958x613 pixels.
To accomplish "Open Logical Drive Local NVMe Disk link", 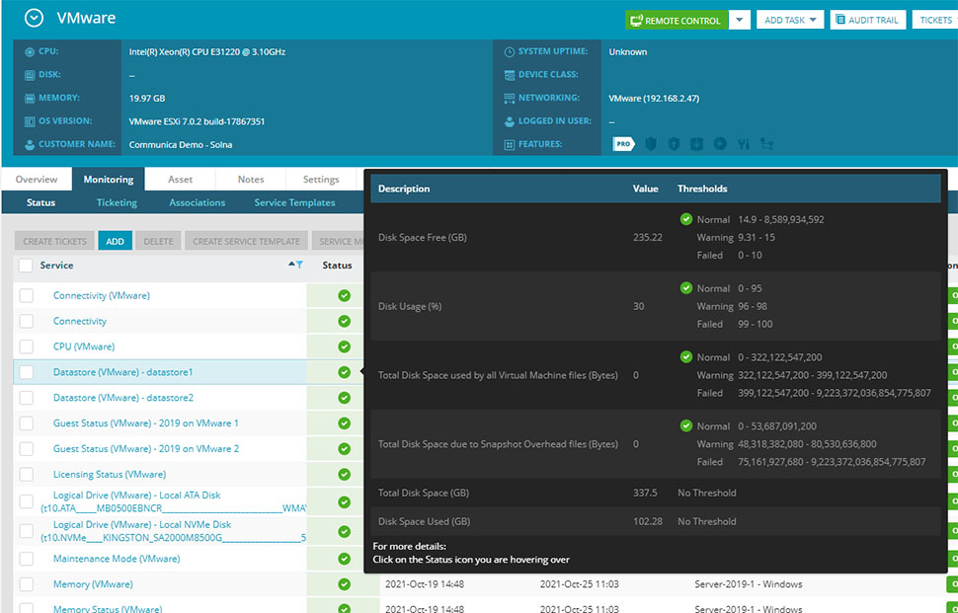I will click(173, 531).
